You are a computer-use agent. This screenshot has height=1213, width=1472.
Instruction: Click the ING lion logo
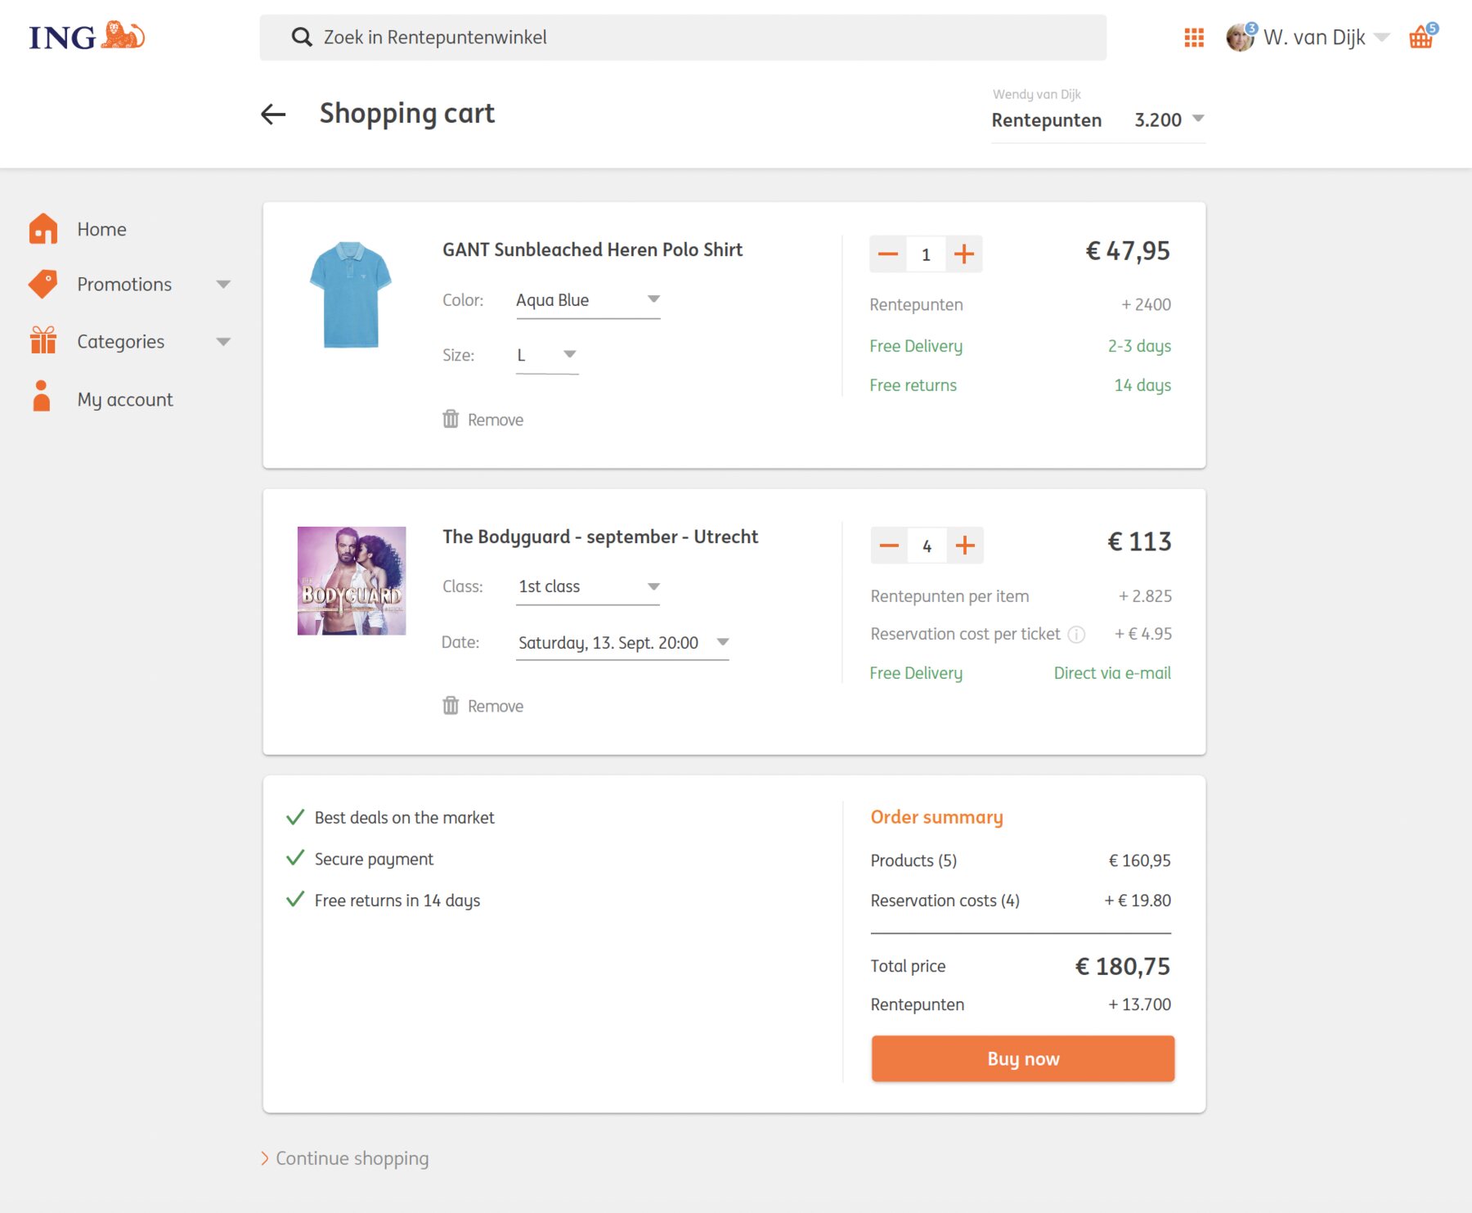87,37
